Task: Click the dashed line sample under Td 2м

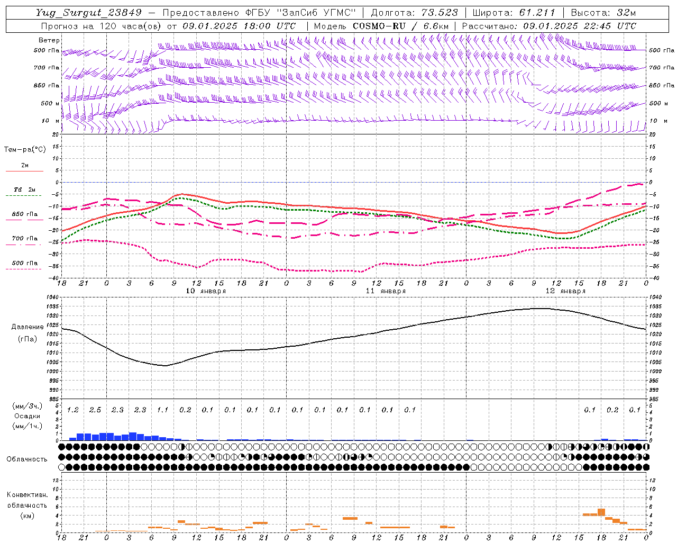Action: pos(24,196)
